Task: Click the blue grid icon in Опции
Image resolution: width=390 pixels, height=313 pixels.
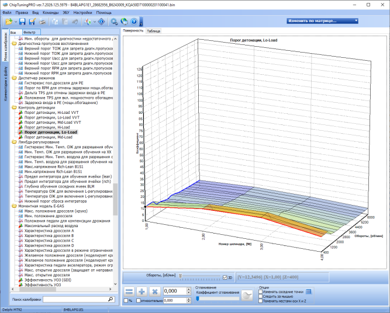Action: coord(309,291)
